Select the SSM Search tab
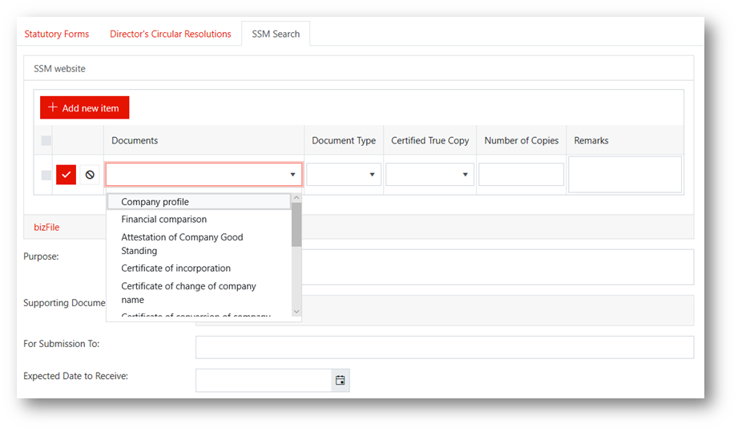 (276, 34)
